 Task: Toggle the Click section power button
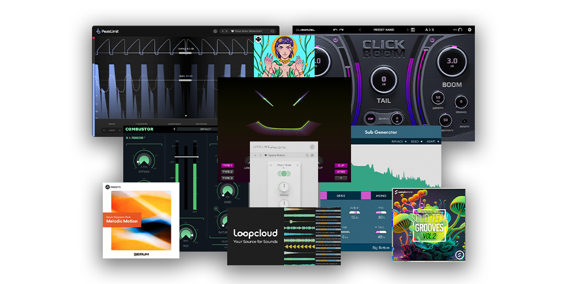pos(336,40)
